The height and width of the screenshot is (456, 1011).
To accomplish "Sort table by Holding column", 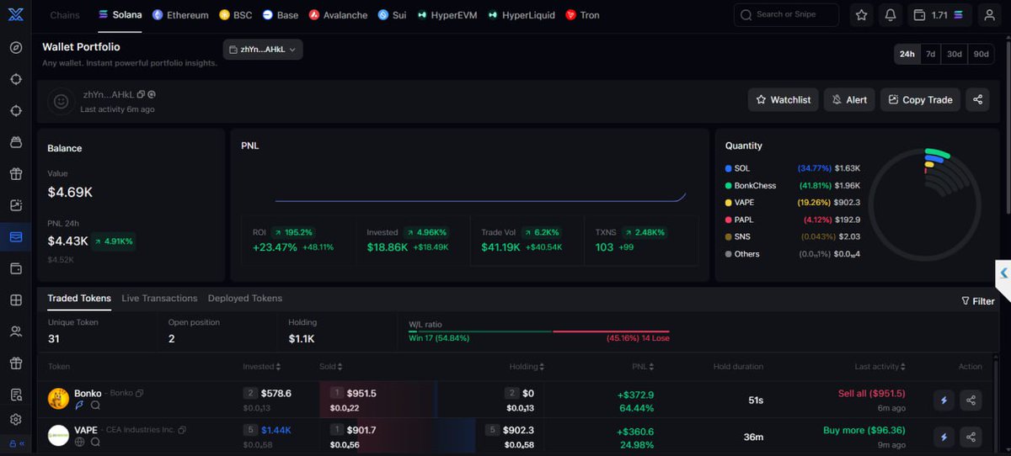I will (527, 367).
